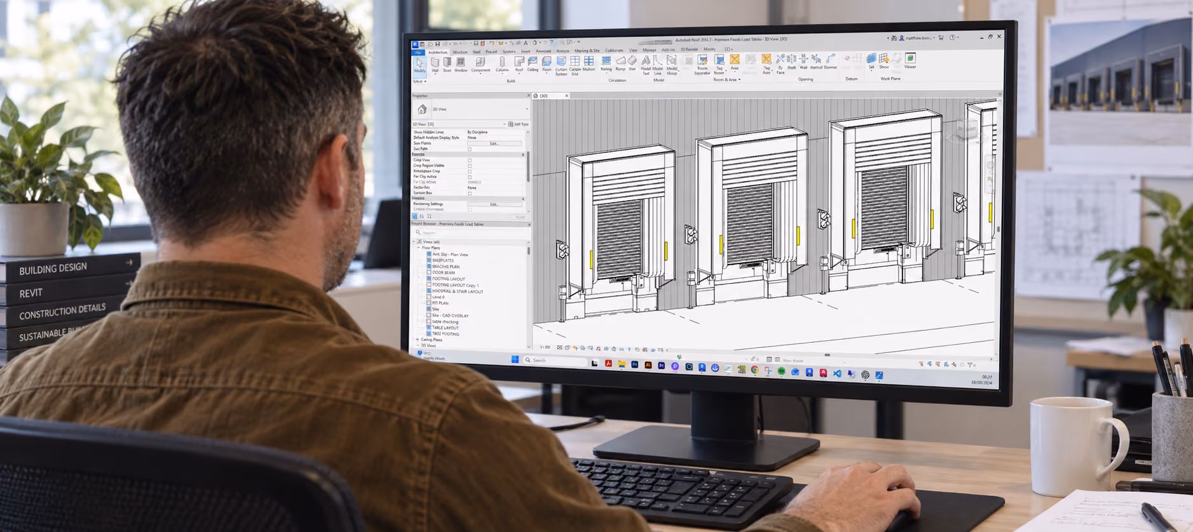The width and height of the screenshot is (1193, 532).
Task: Select the Column tool
Action: pos(502,64)
